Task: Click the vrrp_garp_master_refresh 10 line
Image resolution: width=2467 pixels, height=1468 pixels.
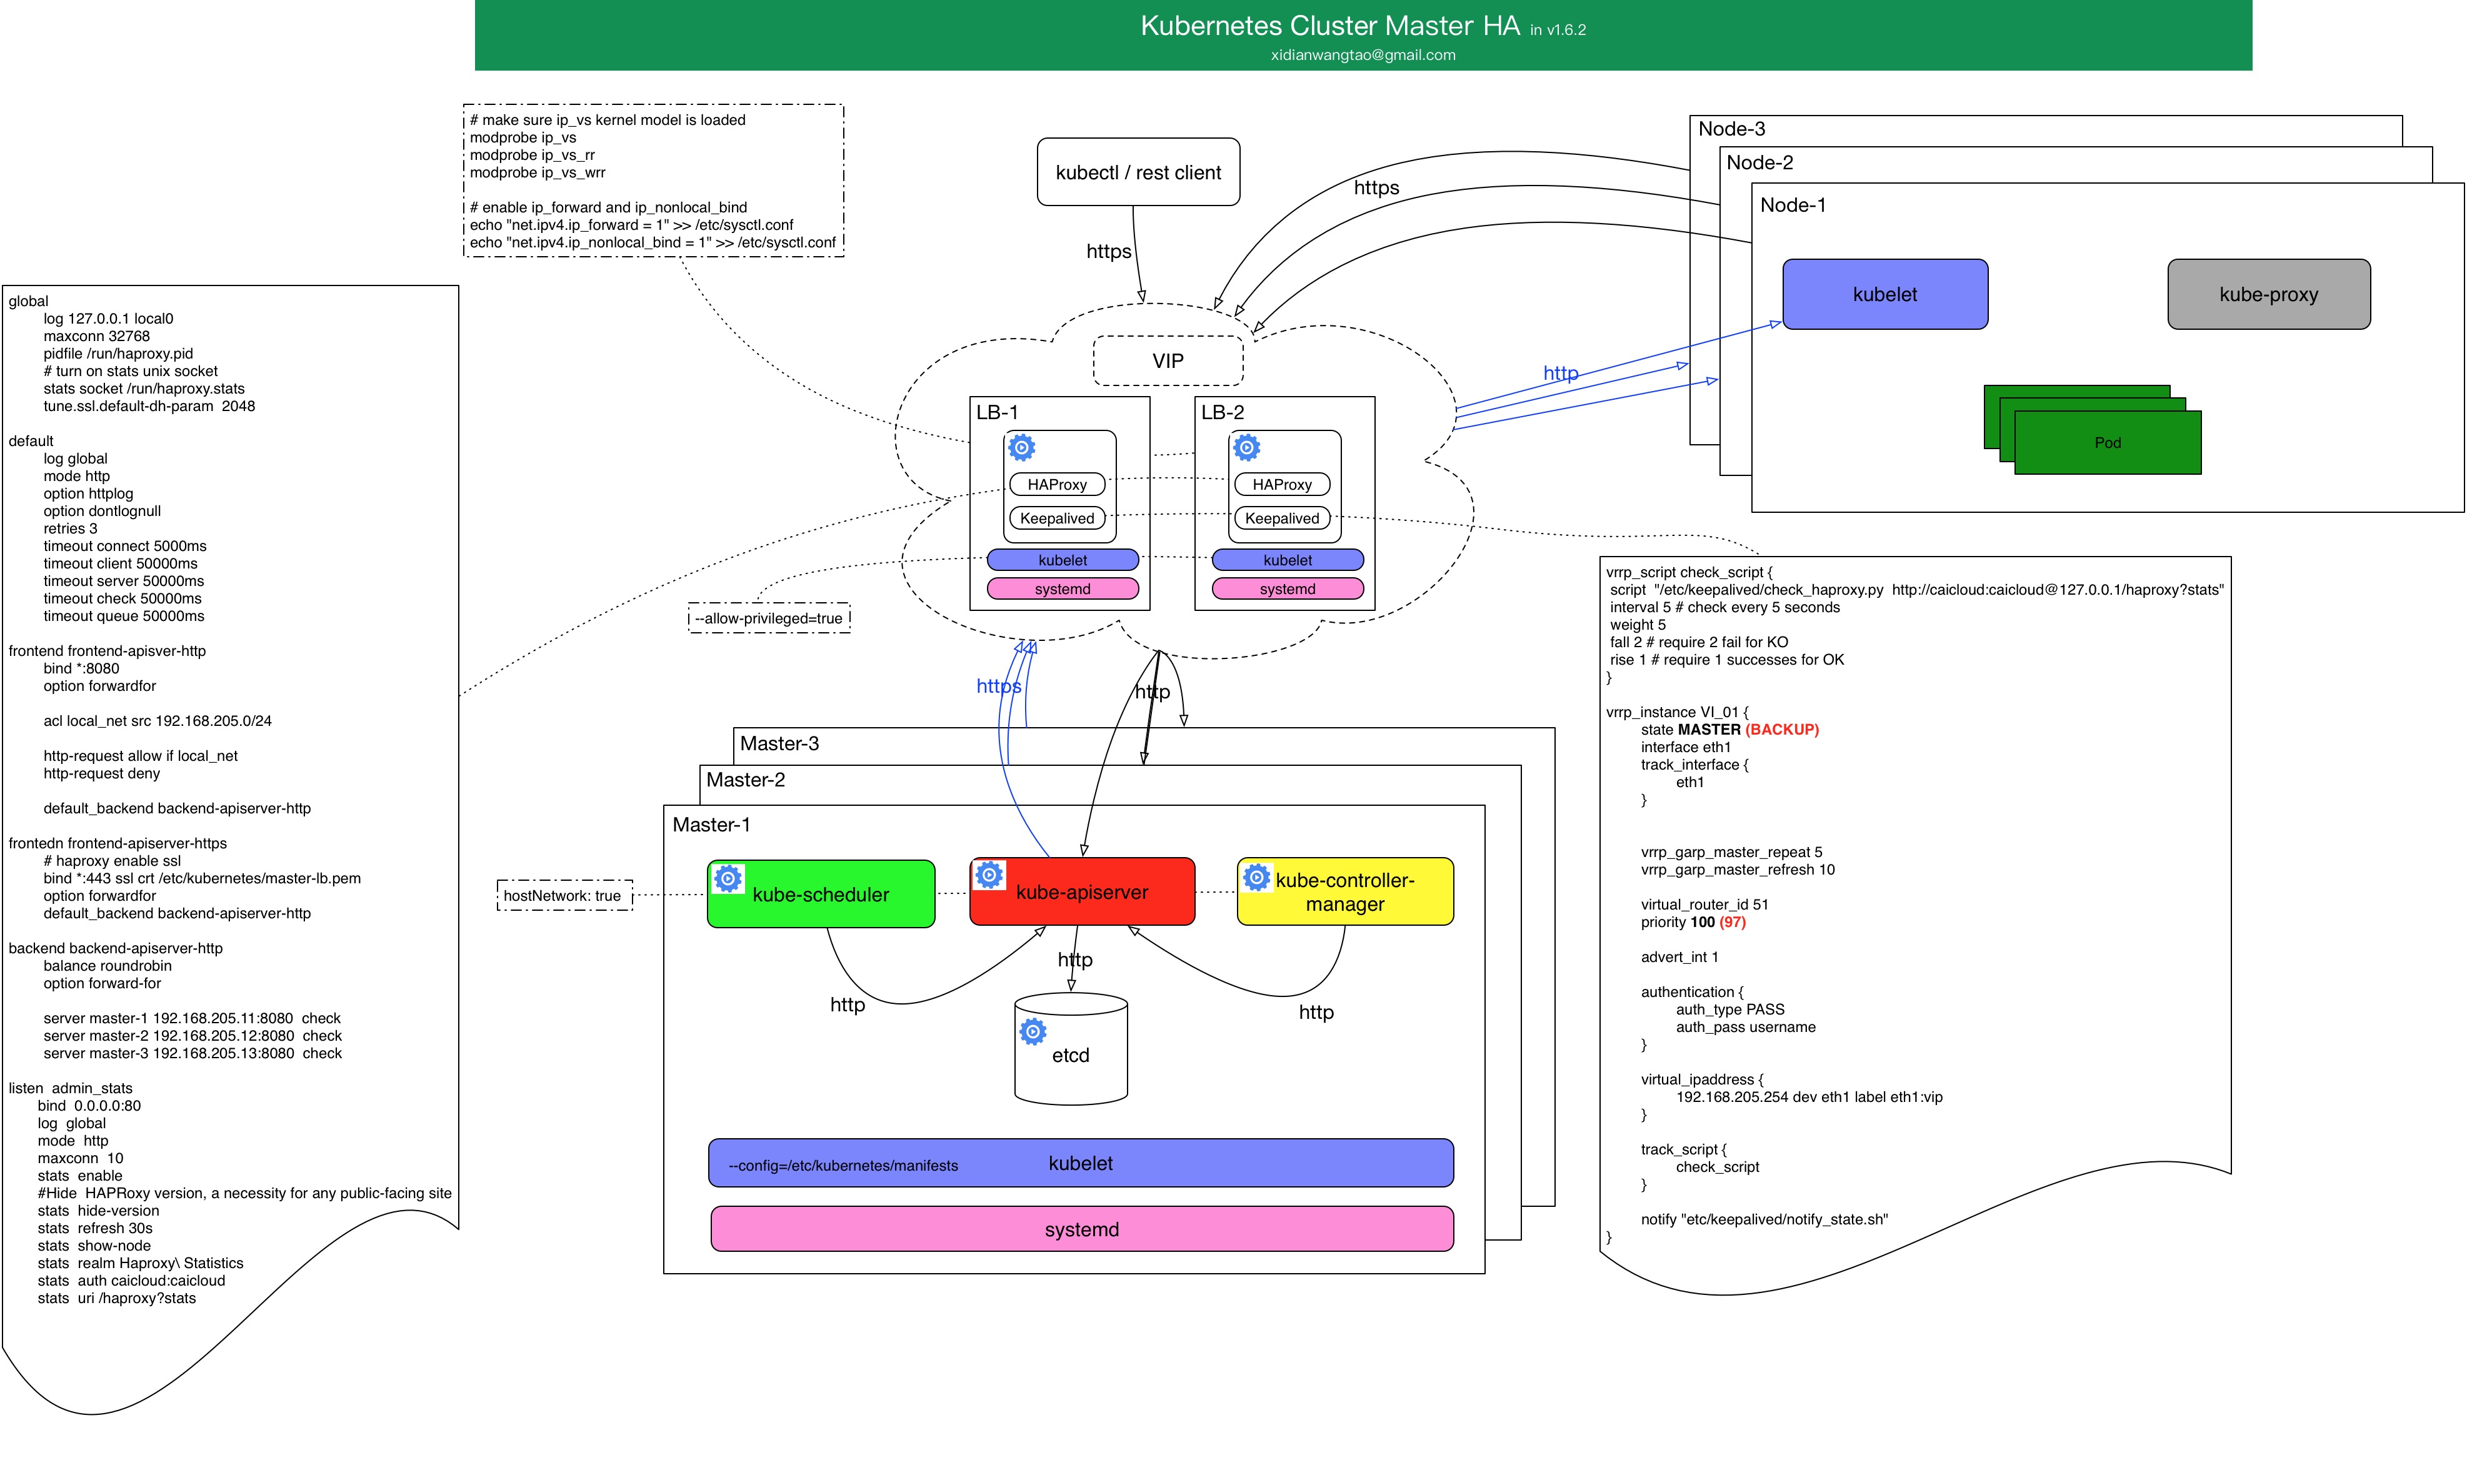Action: pyautogui.click(x=1738, y=870)
